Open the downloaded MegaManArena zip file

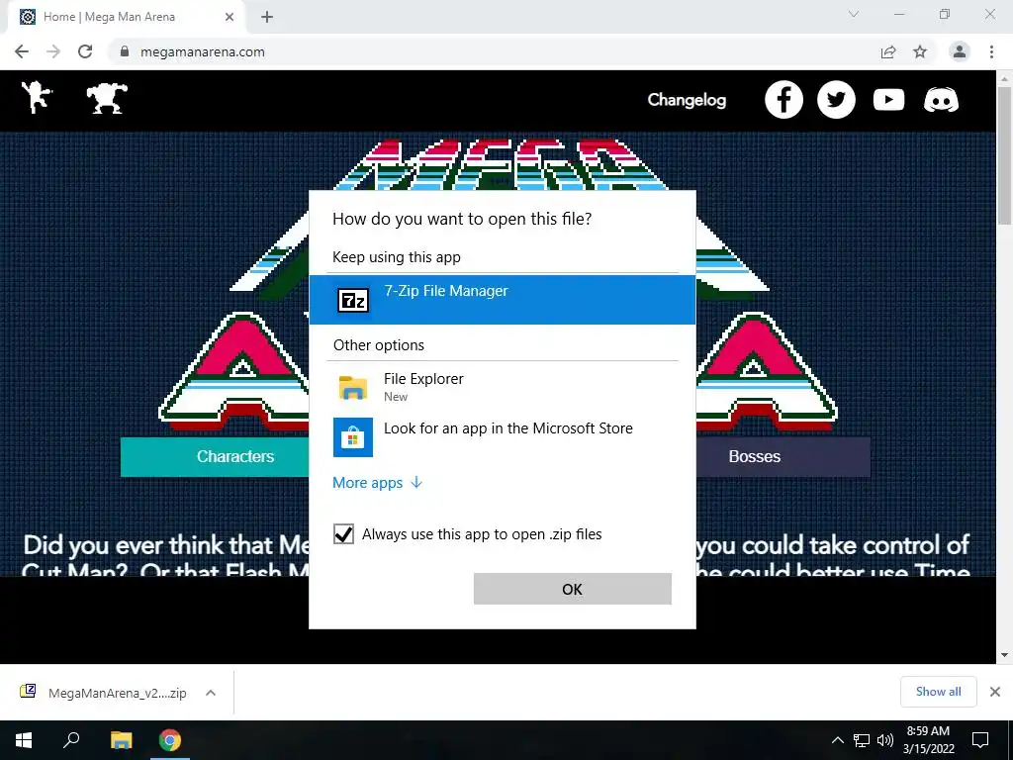tap(103, 693)
